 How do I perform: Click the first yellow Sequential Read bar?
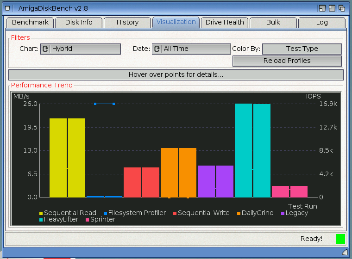pos(58,157)
